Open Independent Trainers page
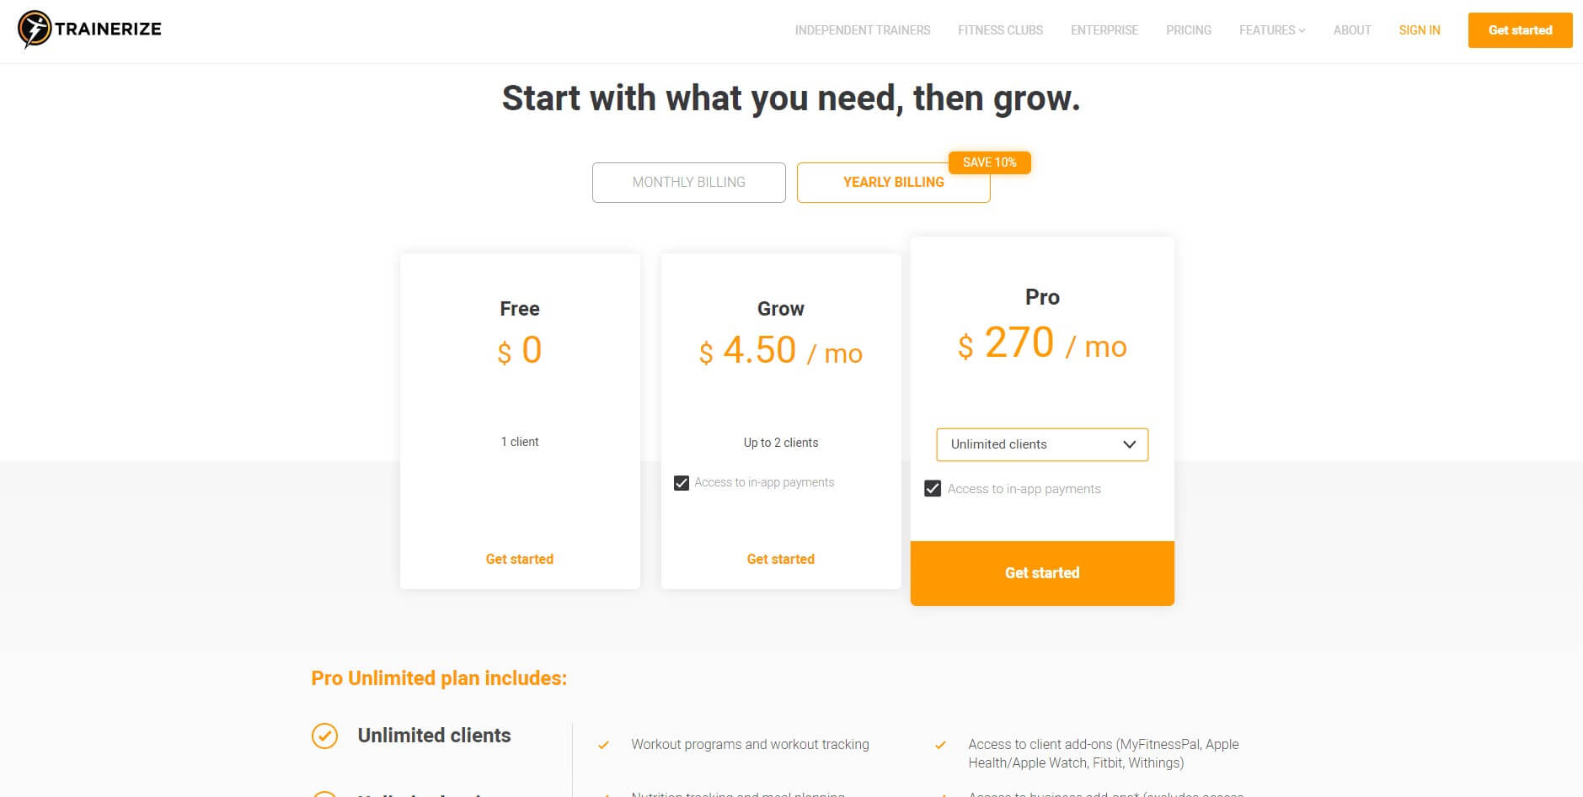This screenshot has height=797, width=1583. pos(863,30)
